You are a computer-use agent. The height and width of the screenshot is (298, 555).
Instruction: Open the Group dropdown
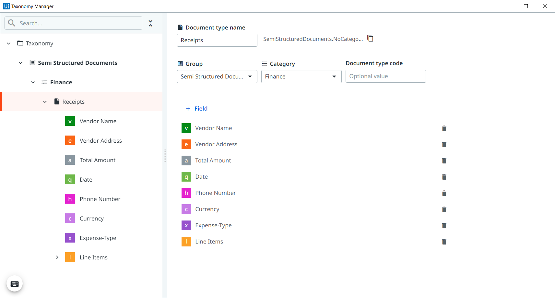(217, 77)
